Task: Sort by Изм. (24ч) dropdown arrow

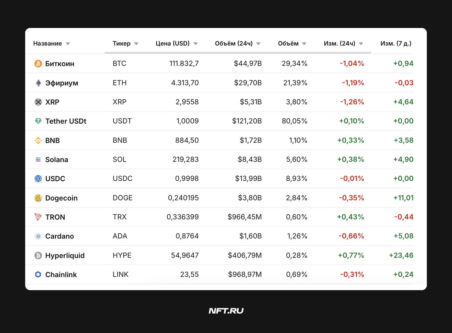Action: tap(361, 44)
